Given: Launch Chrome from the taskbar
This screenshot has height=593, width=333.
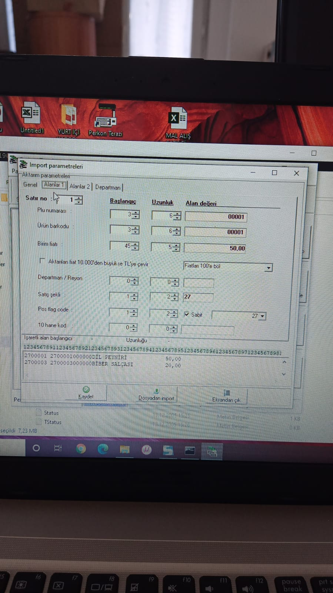Looking at the screenshot, I should pyautogui.click(x=80, y=449).
